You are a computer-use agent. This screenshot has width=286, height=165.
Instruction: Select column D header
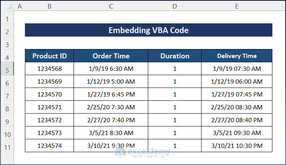pyautogui.click(x=175, y=6)
